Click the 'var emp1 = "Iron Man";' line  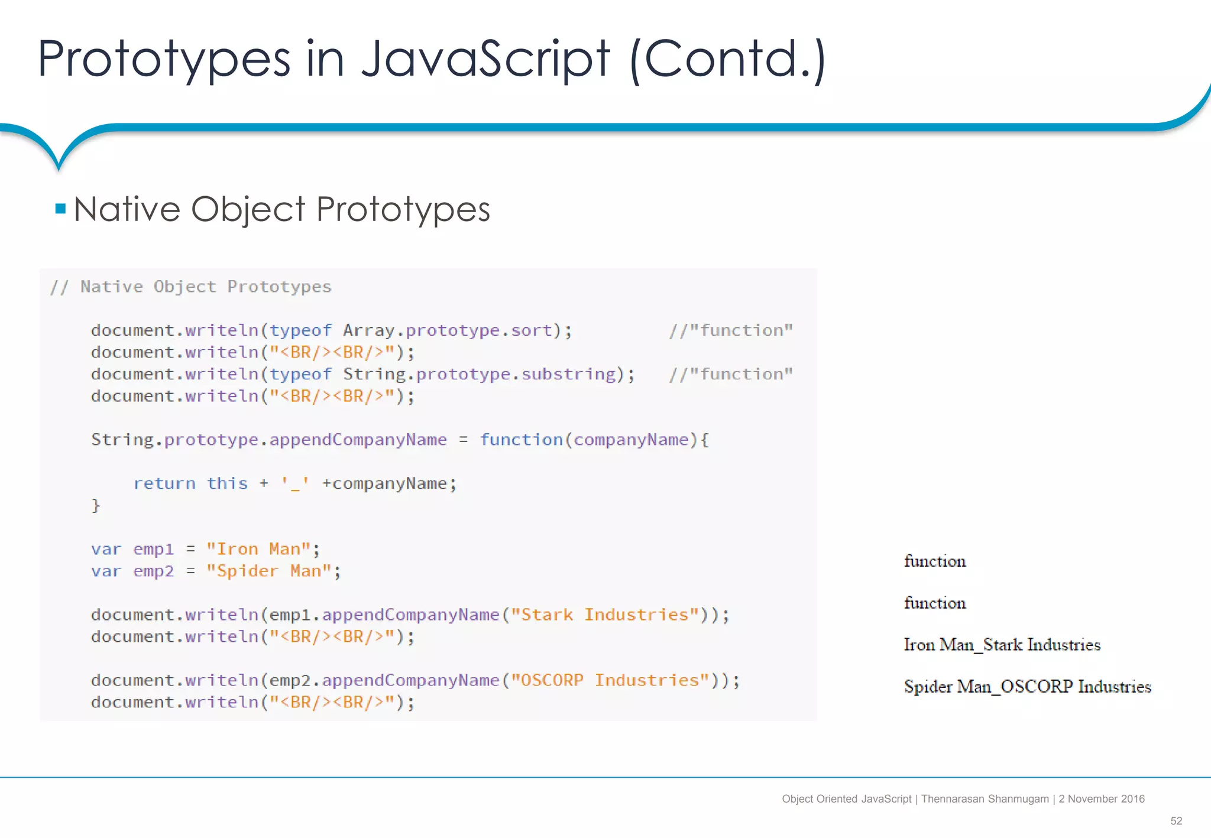tap(206, 549)
